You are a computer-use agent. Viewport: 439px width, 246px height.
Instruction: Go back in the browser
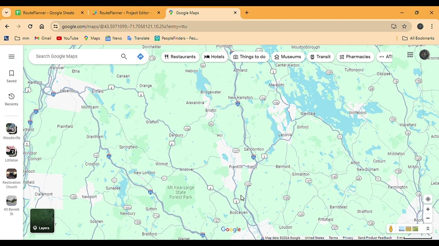[7, 26]
